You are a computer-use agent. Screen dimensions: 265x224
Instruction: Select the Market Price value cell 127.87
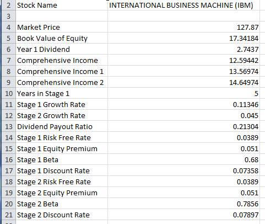(x=183, y=27)
